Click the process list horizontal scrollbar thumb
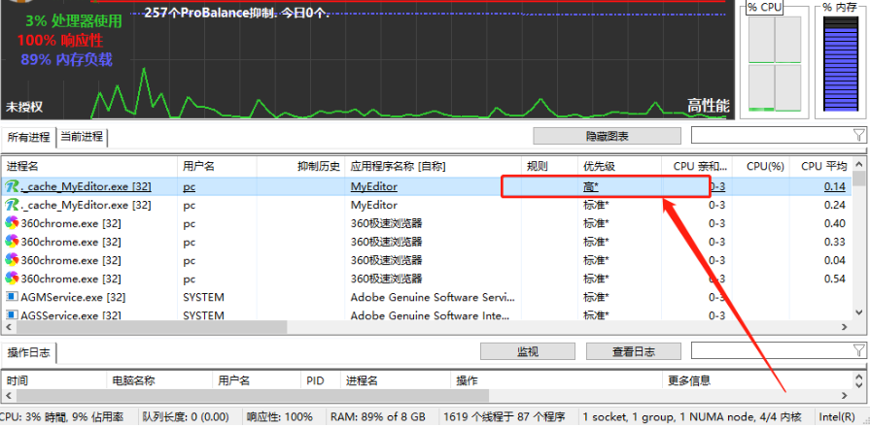 click(x=151, y=327)
